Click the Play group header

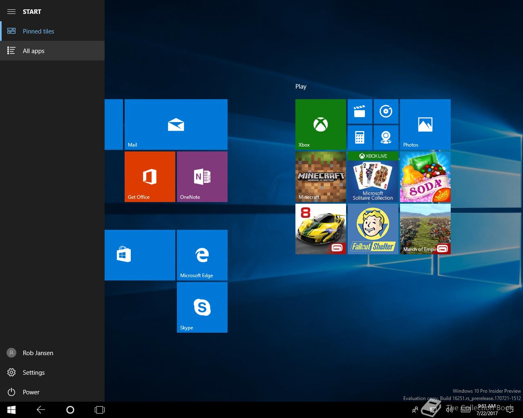click(x=301, y=87)
